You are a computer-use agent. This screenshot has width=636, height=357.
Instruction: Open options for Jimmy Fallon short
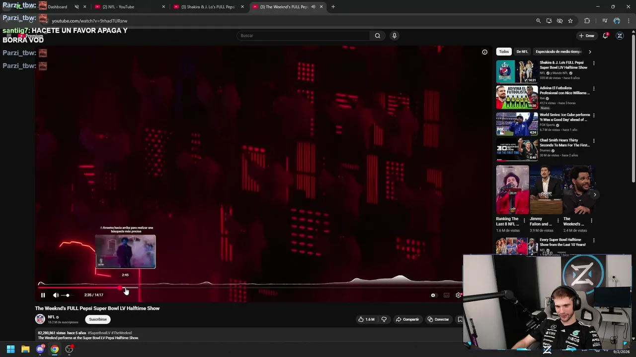[x=557, y=221]
